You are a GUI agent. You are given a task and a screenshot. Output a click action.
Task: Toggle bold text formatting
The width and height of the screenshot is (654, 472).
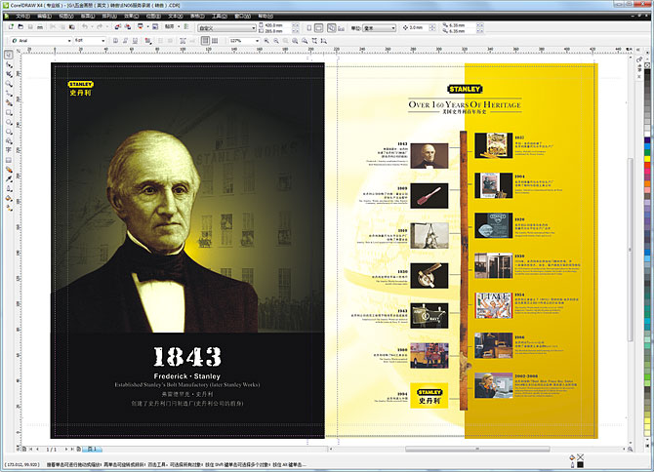[x=116, y=40]
